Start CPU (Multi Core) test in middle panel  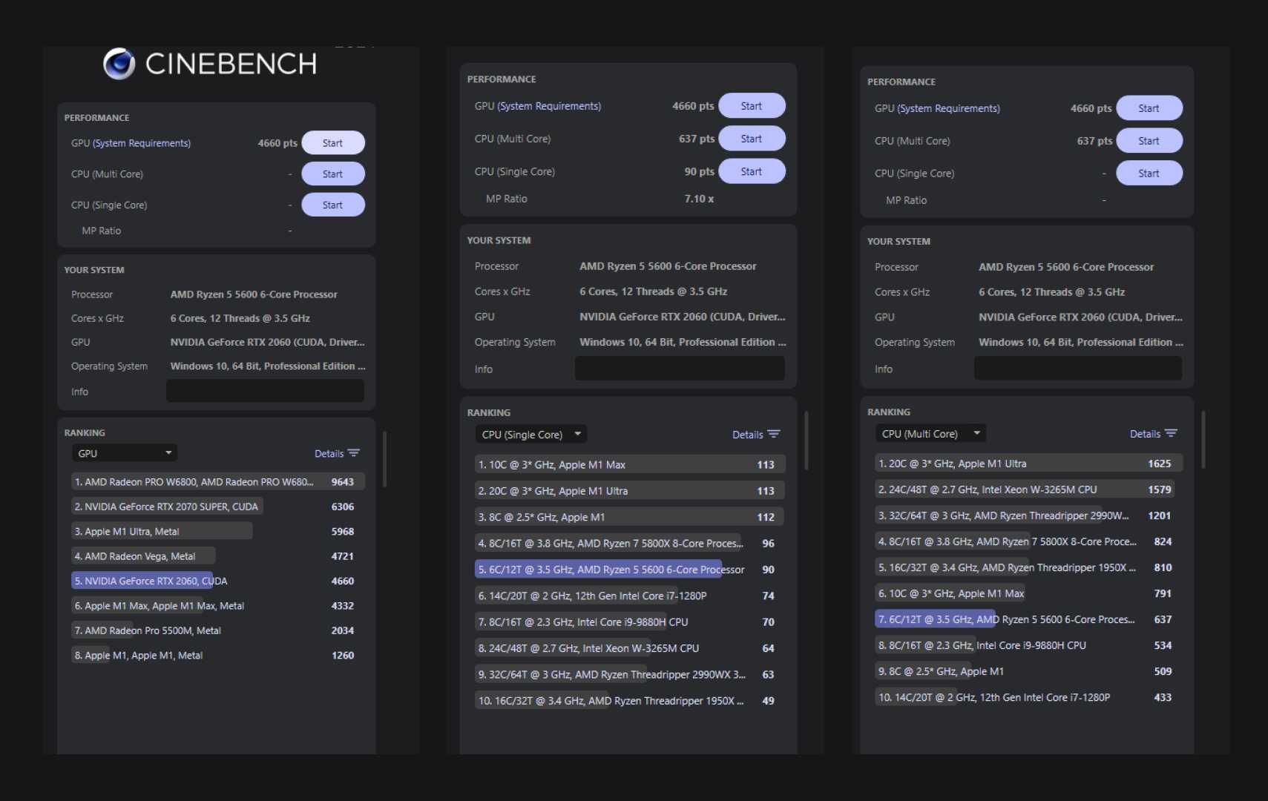(x=752, y=139)
